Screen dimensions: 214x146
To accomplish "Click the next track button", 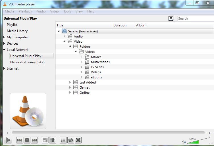I will 34,140.
